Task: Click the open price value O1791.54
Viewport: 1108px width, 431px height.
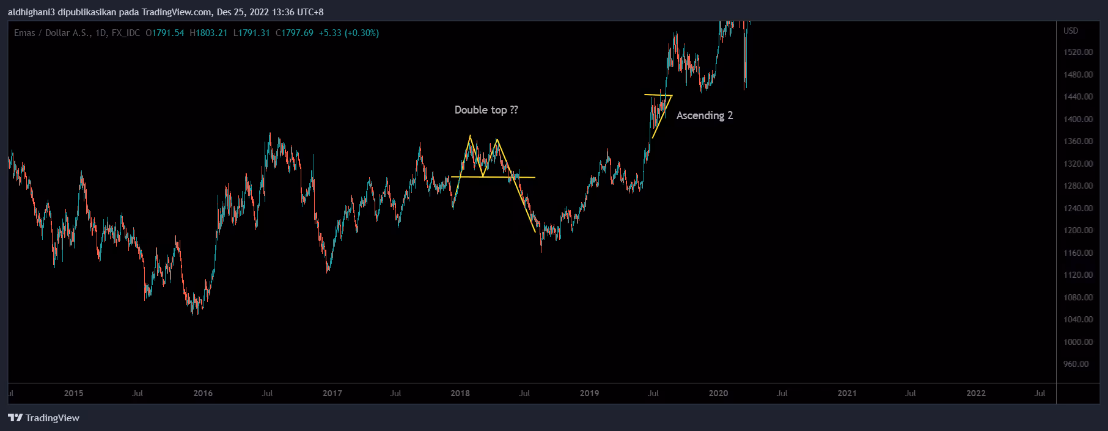Action: 165,33
